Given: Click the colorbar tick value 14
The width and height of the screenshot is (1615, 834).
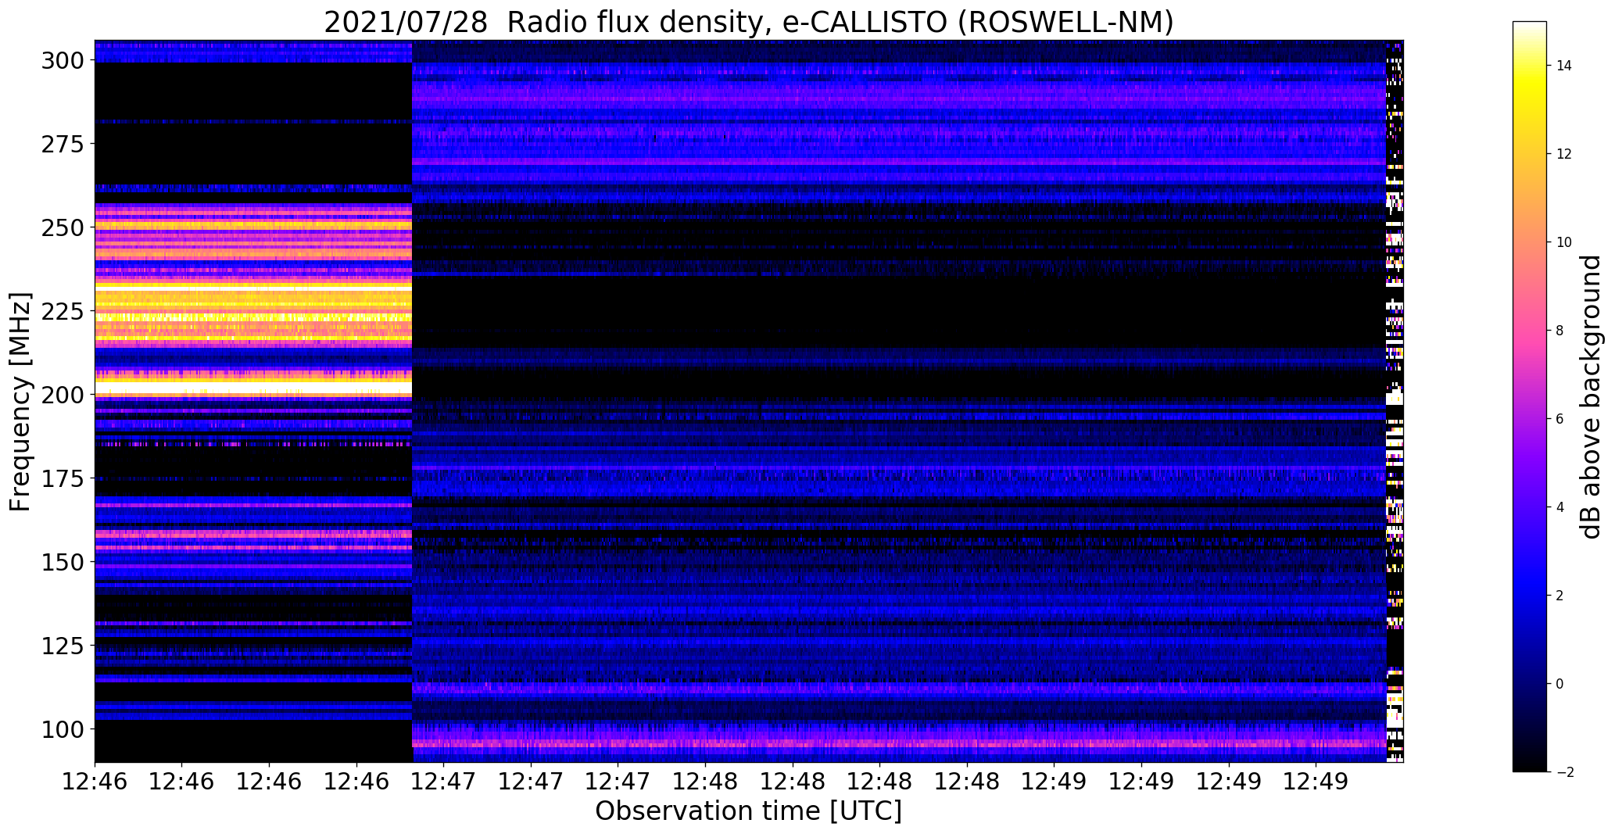Looking at the screenshot, I should tap(1563, 66).
